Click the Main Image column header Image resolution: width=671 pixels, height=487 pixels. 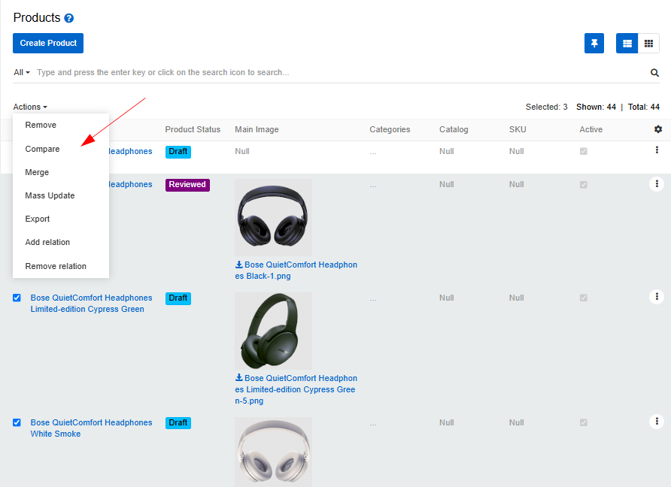[x=257, y=129]
